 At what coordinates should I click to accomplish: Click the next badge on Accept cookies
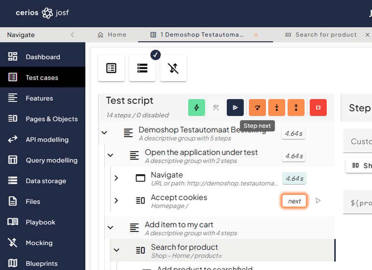[x=294, y=201]
